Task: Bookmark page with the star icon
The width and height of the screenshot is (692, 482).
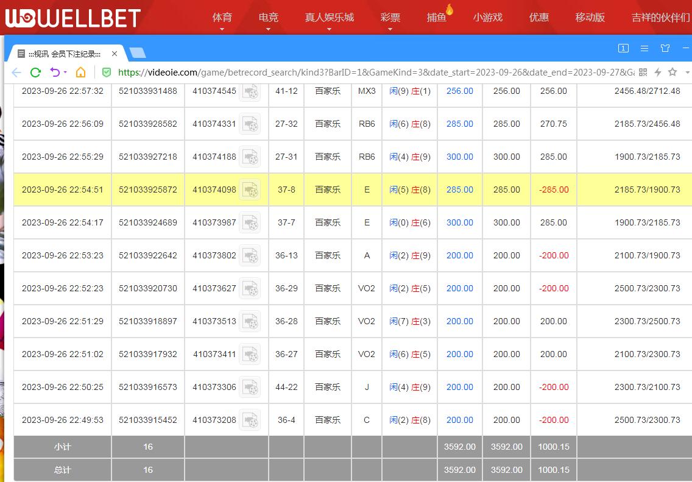Action: click(673, 73)
